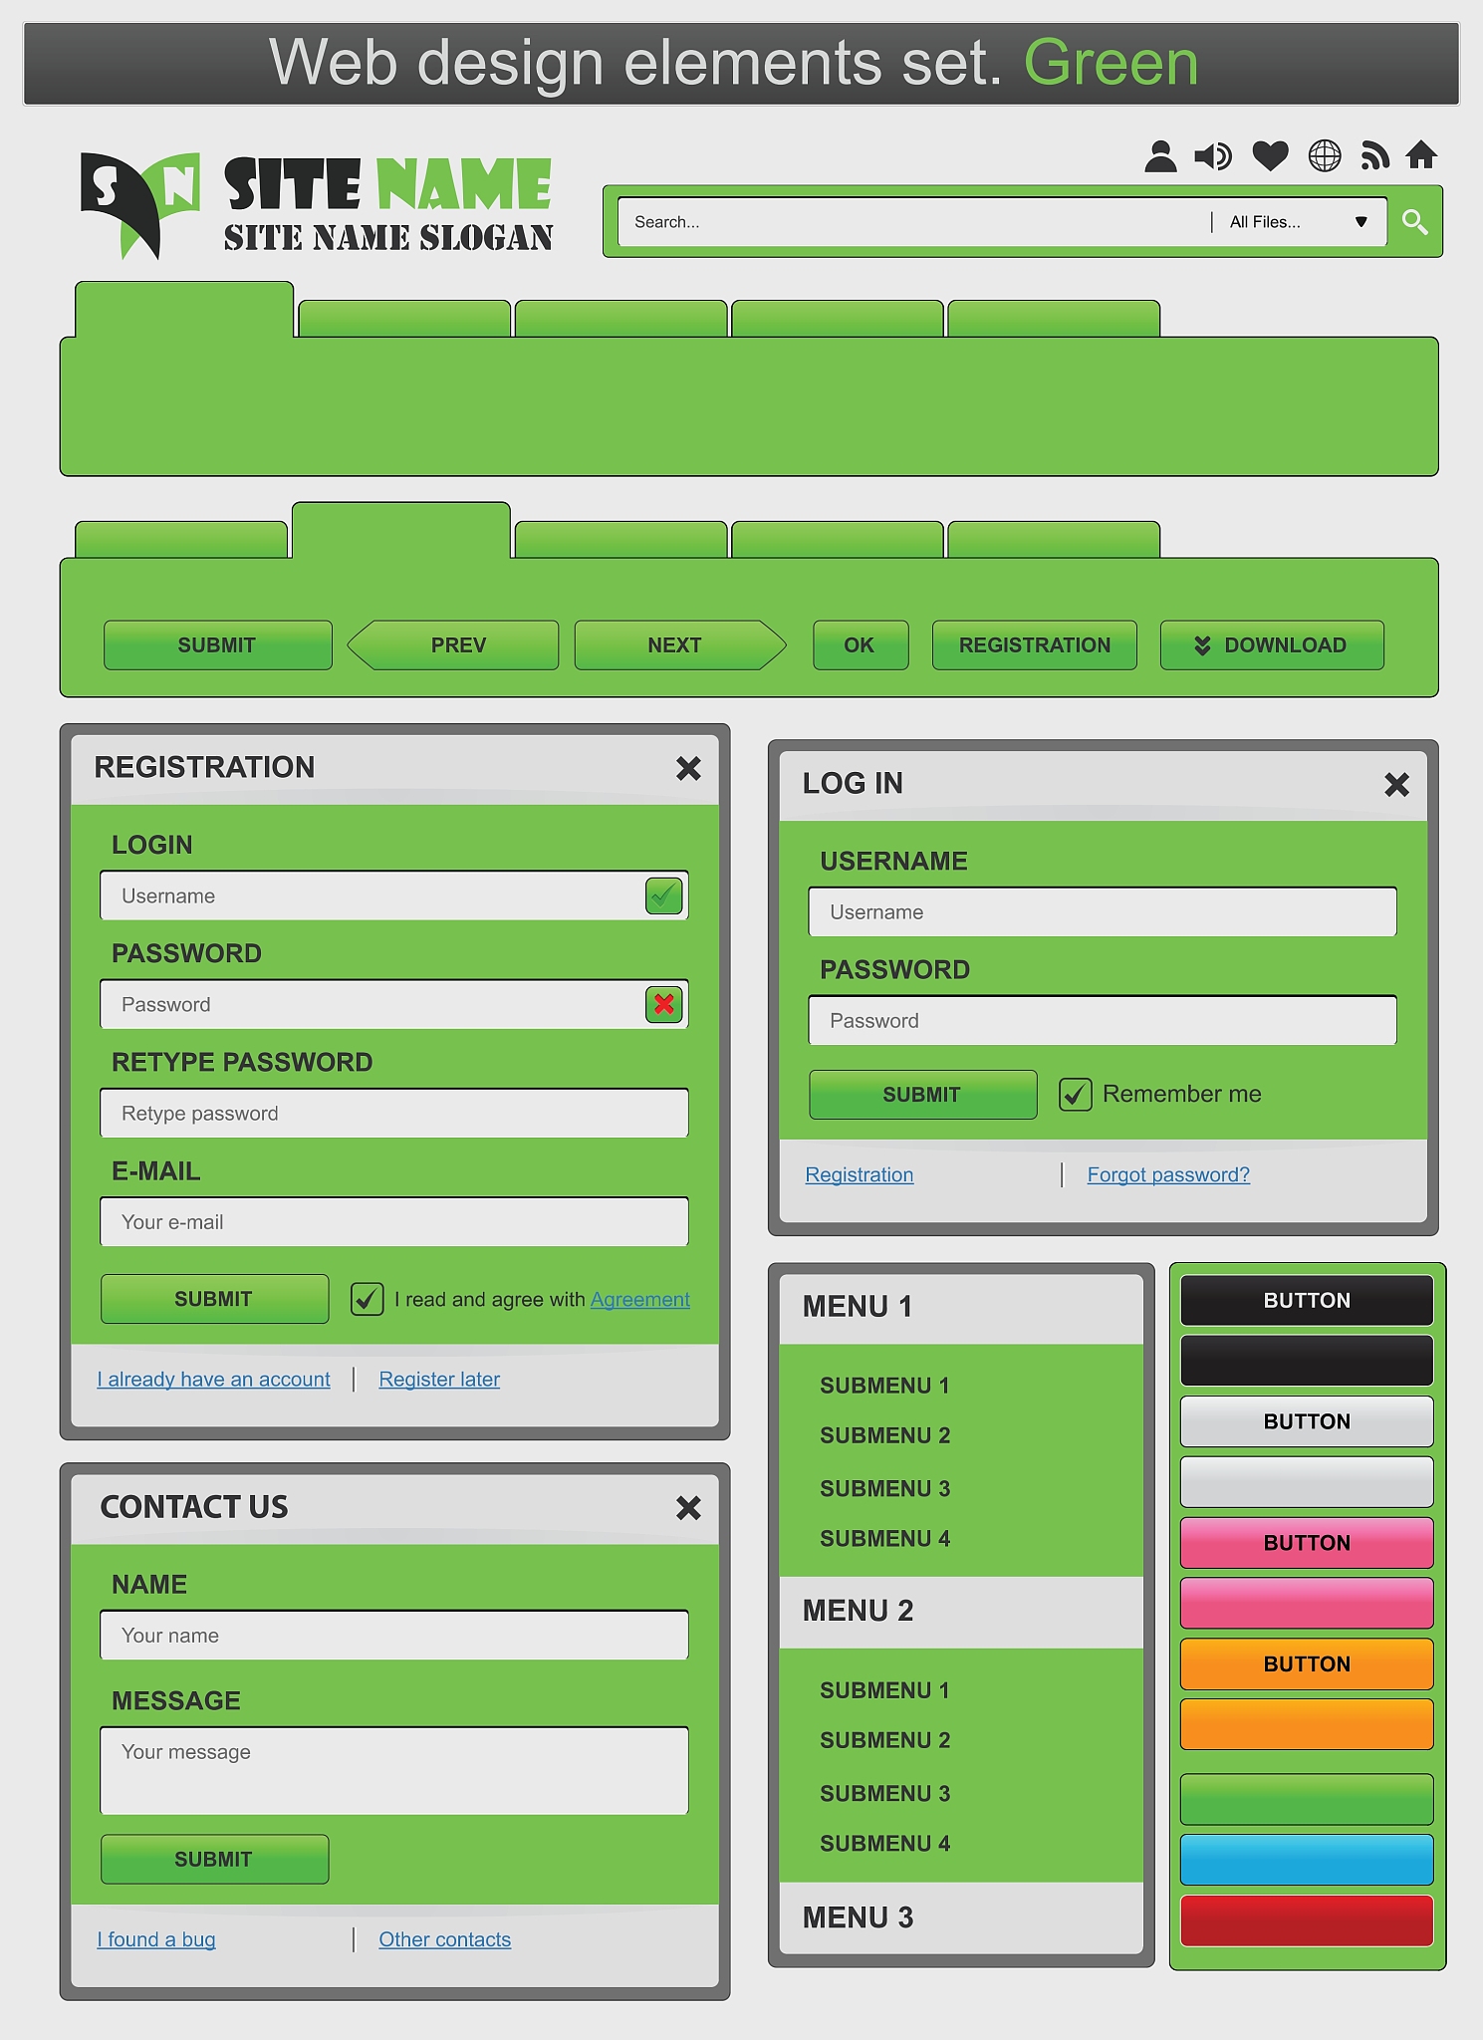1483x2040 pixels.
Task: Follow the Forgot password? link
Action: 1168,1175
